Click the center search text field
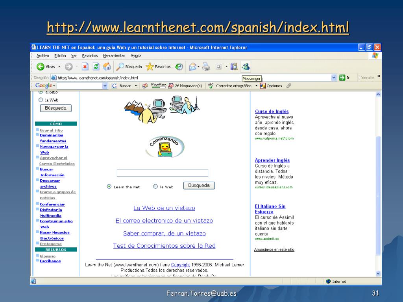403x302 pixels. (x=163, y=173)
